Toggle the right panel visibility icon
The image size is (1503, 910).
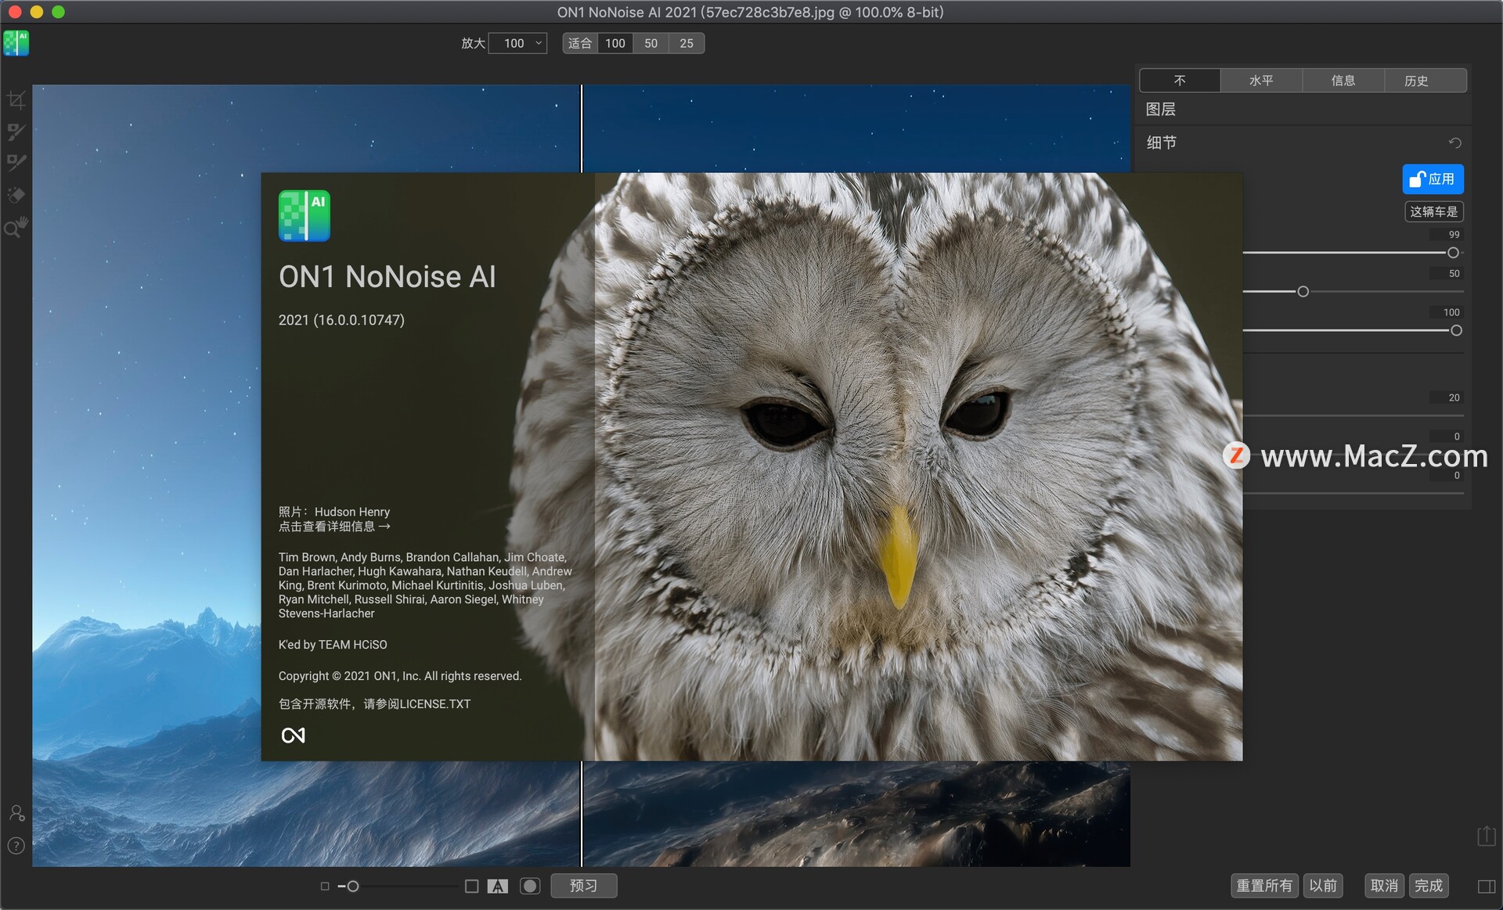(1487, 887)
